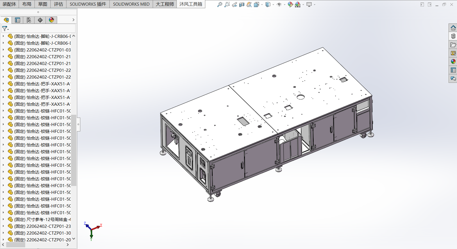Expand the 22062402-CTZP01-23 tree node
The image size is (457, 249).
[x=3, y=226]
